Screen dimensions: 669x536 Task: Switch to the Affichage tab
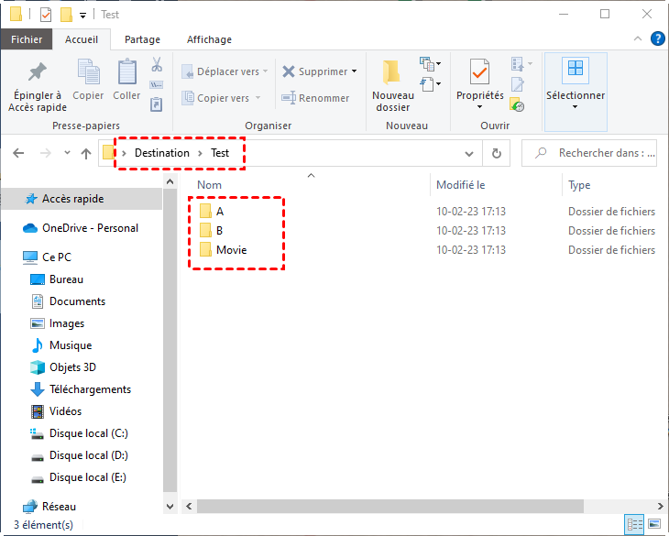pos(209,39)
